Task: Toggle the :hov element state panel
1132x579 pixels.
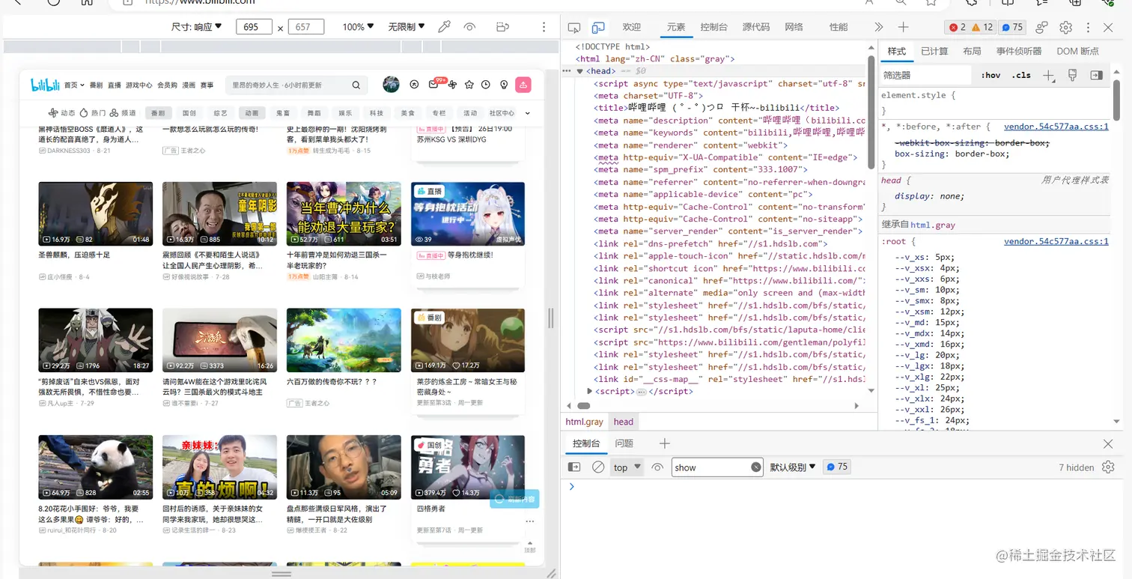Action: pyautogui.click(x=990, y=75)
